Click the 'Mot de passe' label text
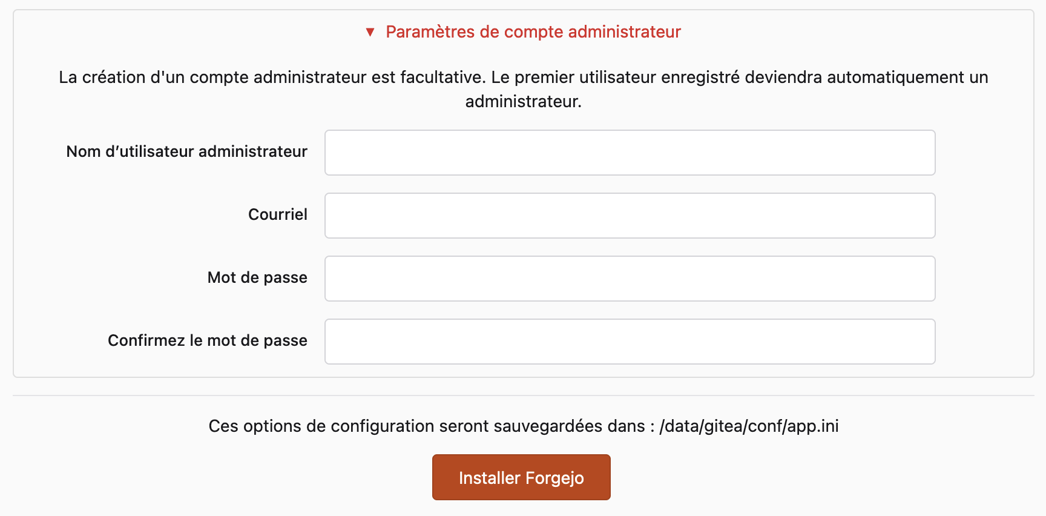Image resolution: width=1046 pixels, height=516 pixels. 257,277
